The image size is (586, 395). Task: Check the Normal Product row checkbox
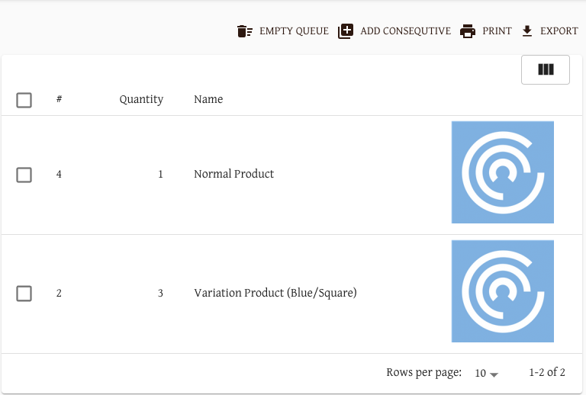pos(24,175)
